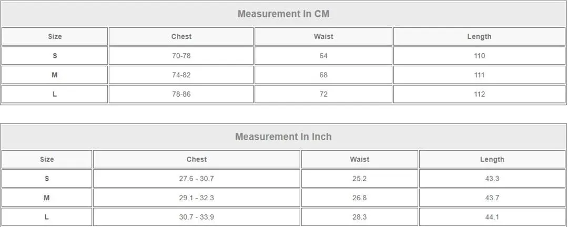The width and height of the screenshot is (568, 227).
Task: Click the length value 112 cell
Action: click(479, 94)
